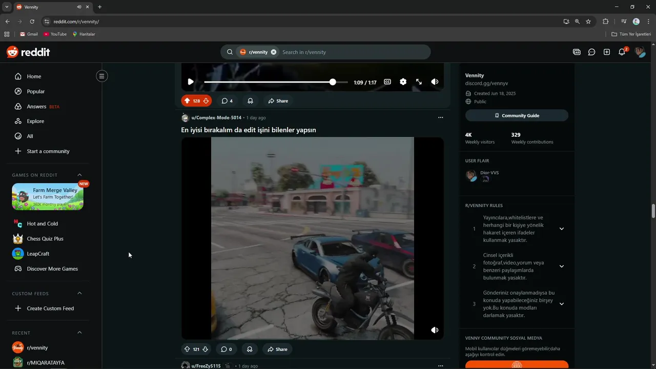Enter fullscreen on the top video

[x=419, y=82]
